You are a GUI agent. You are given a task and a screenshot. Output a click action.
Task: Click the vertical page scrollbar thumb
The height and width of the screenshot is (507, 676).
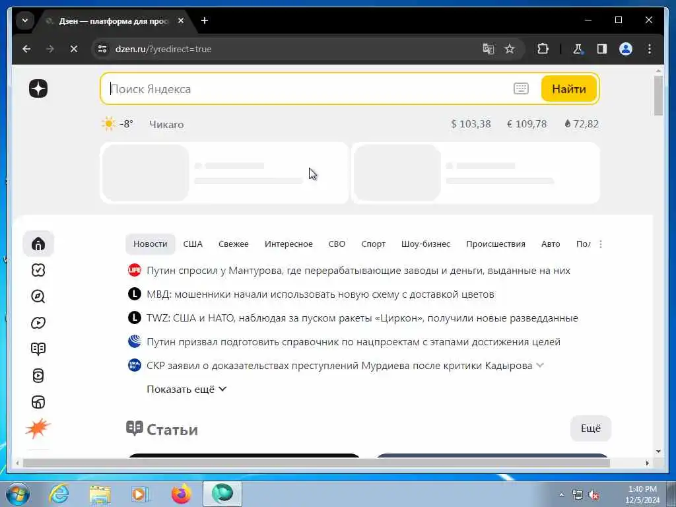(x=658, y=96)
